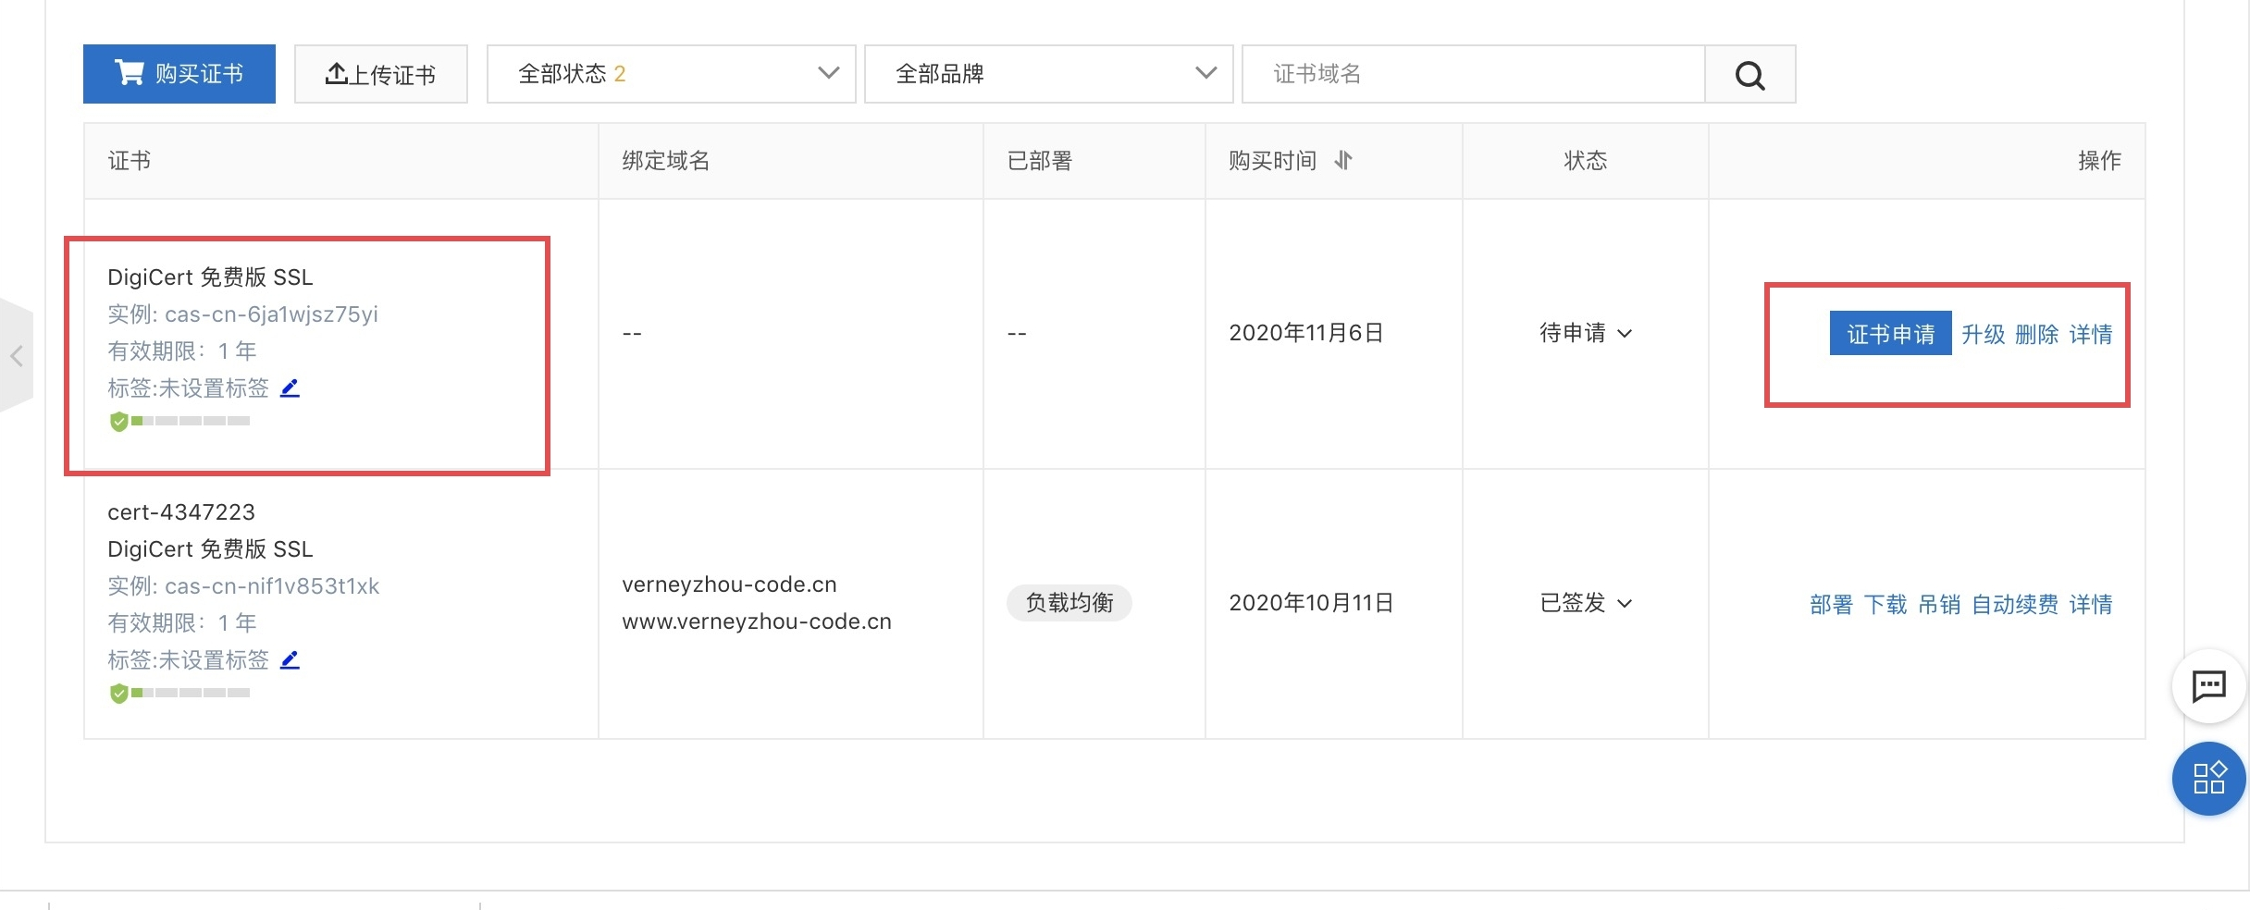The height and width of the screenshot is (910, 2250).
Task: Click the 自动续费 link
Action: click(x=2014, y=605)
